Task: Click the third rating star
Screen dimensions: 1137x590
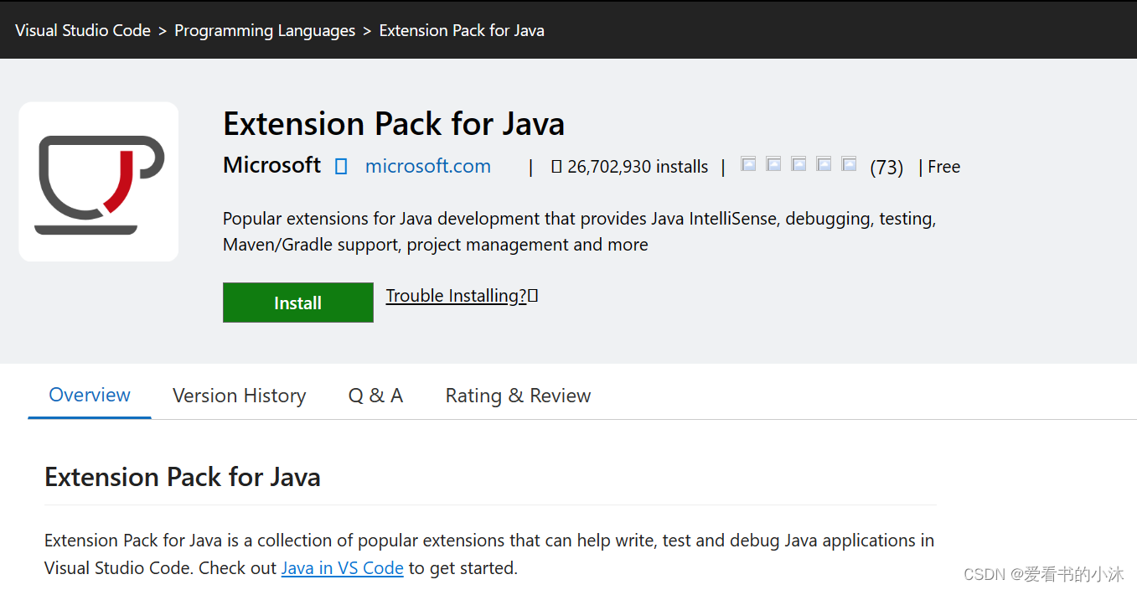Action: (x=798, y=164)
